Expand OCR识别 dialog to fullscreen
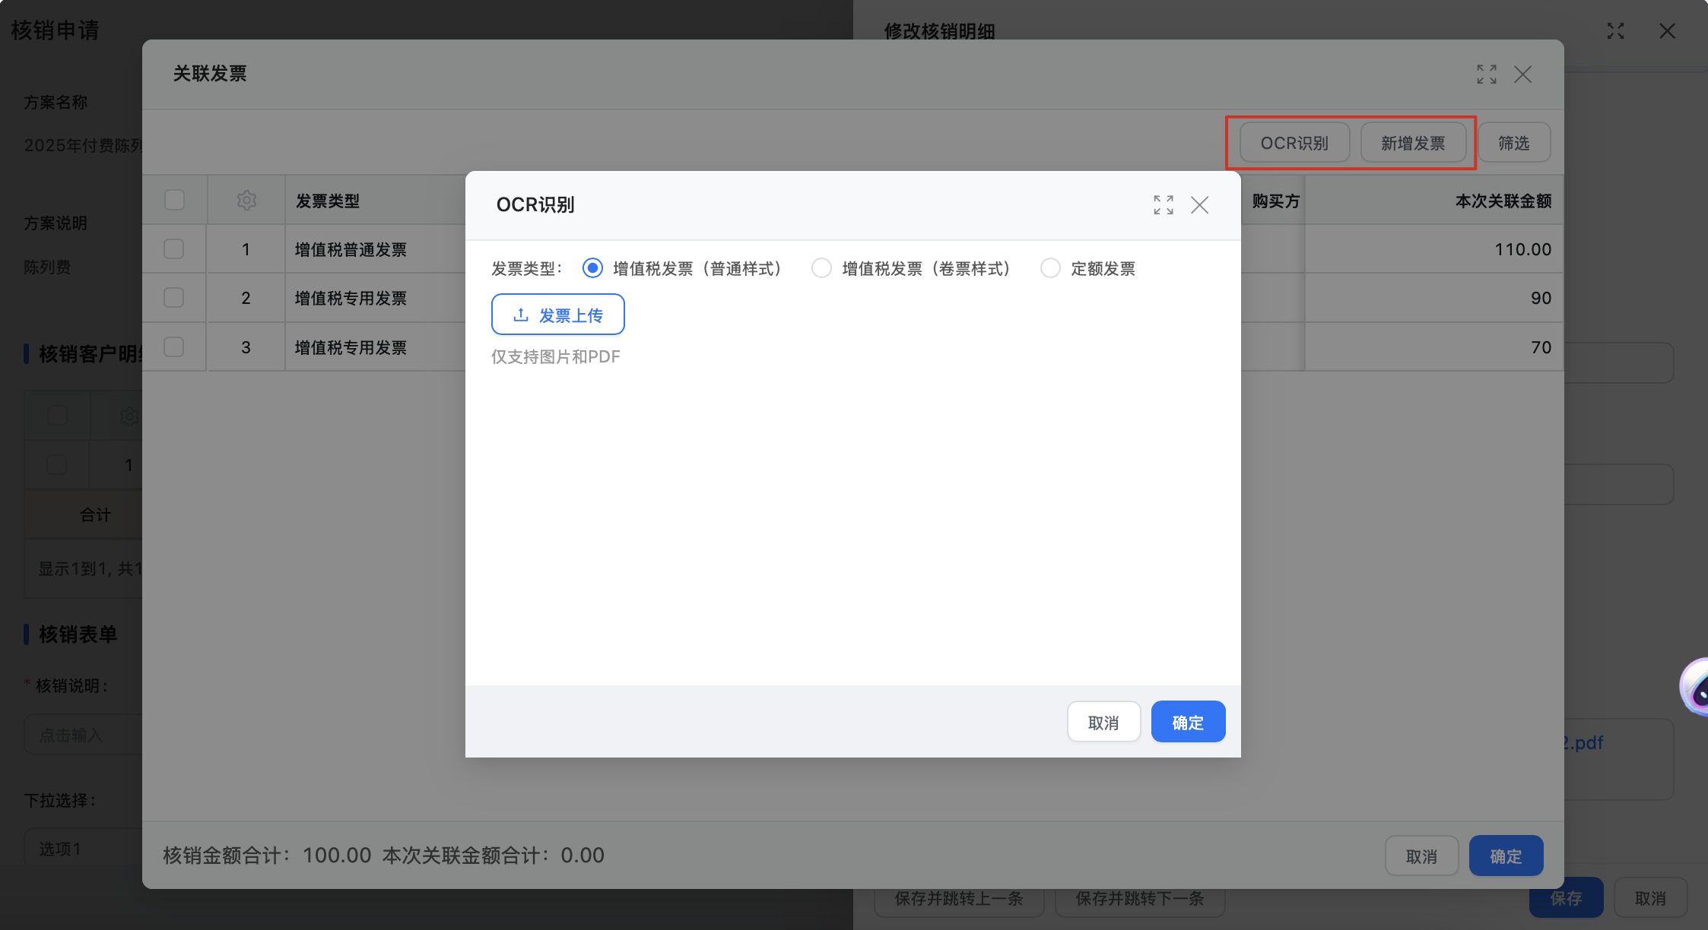 (x=1163, y=205)
